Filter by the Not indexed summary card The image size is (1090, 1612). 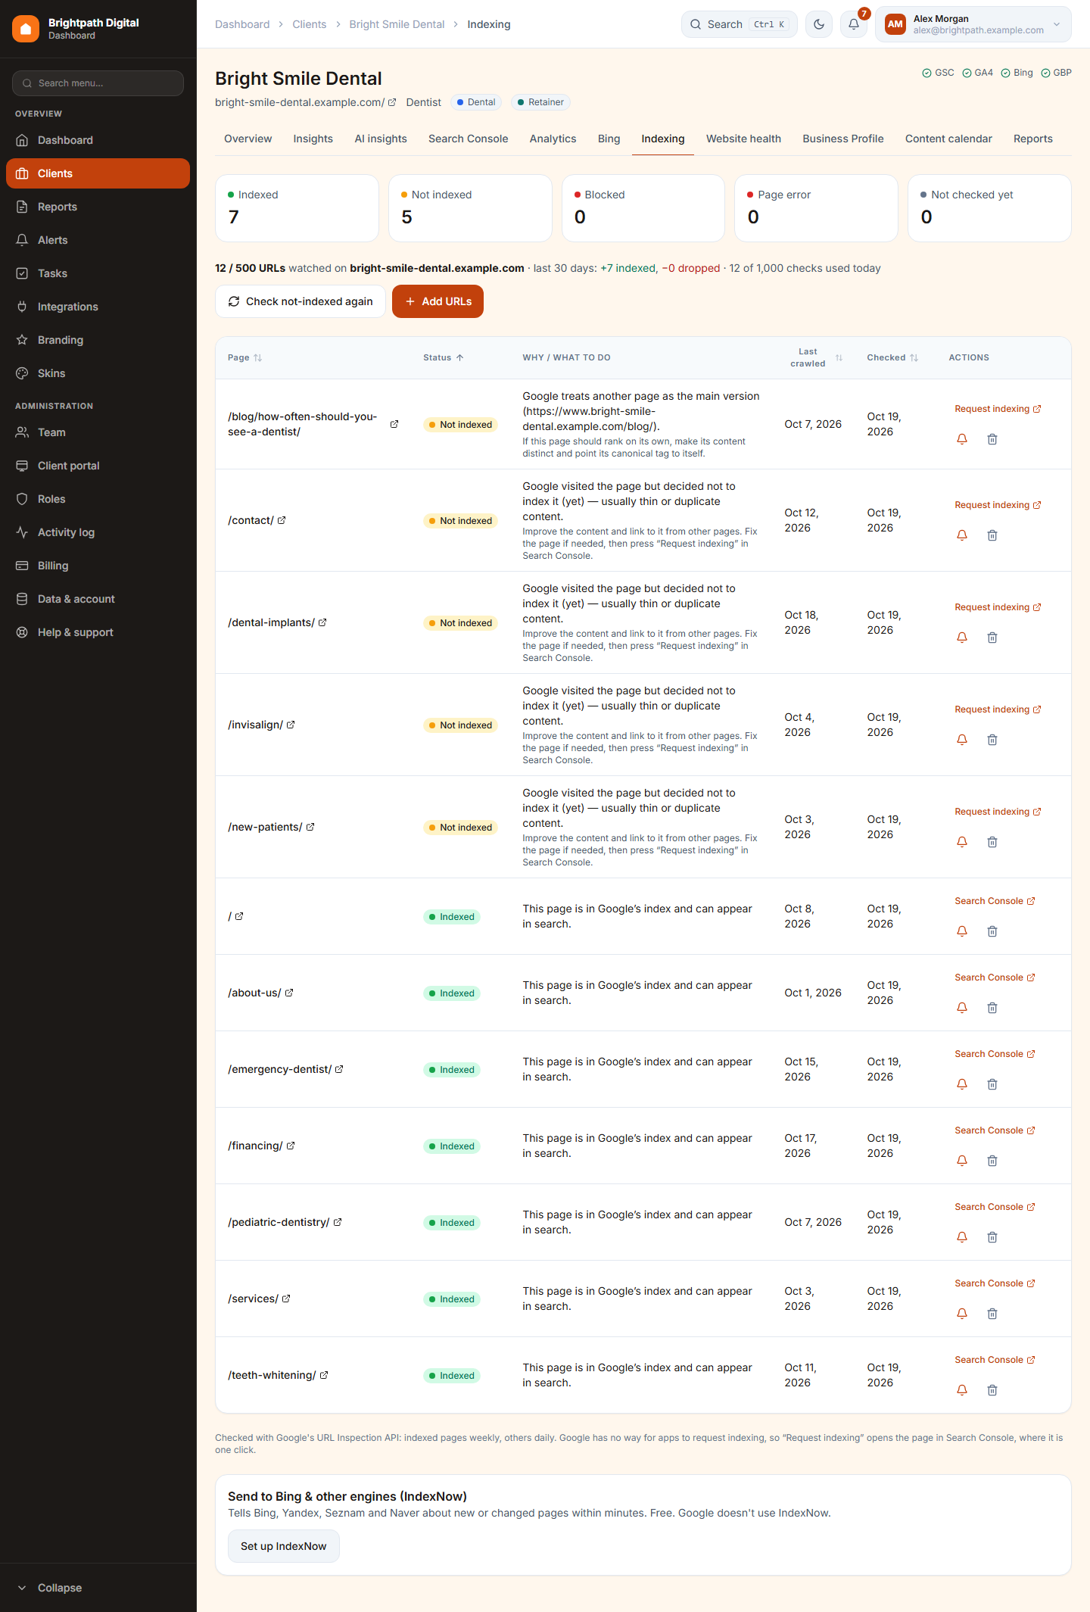pyautogui.click(x=470, y=208)
